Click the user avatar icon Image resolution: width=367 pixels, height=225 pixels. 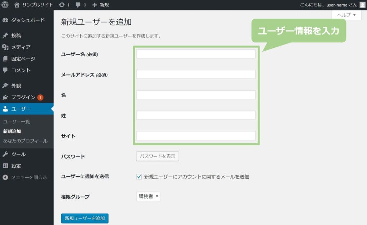coord(362,5)
